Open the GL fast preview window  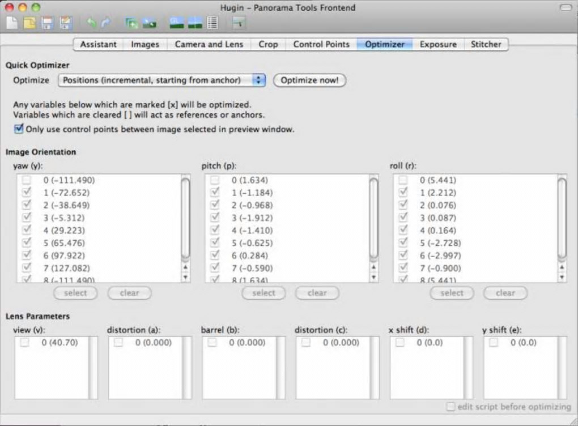(x=177, y=23)
